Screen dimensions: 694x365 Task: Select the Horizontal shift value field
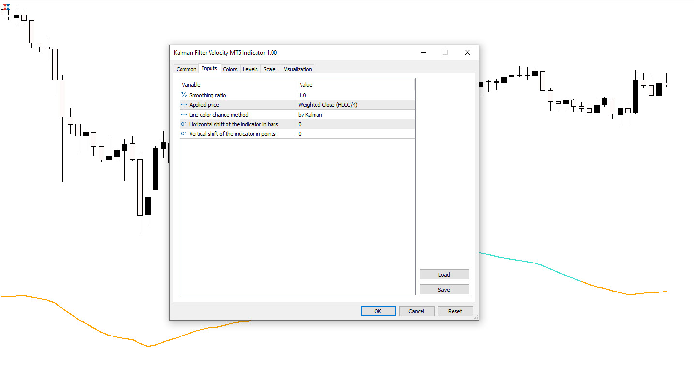coord(356,124)
